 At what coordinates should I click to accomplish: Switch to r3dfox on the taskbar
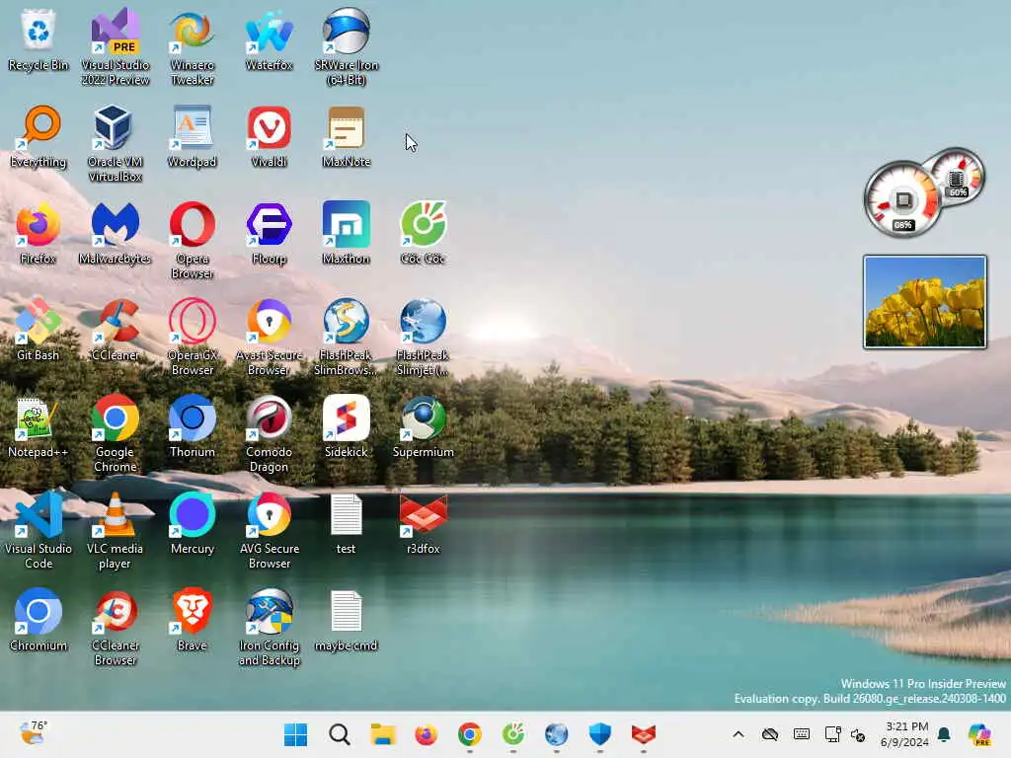644,734
